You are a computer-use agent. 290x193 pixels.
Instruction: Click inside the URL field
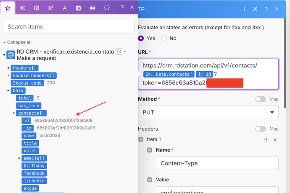208,74
